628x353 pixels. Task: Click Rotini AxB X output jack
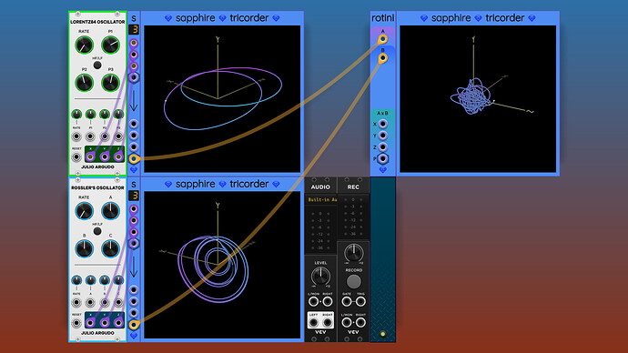point(382,124)
